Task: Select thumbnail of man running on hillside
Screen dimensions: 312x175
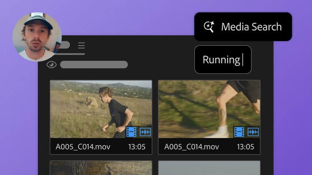Action: [101, 109]
